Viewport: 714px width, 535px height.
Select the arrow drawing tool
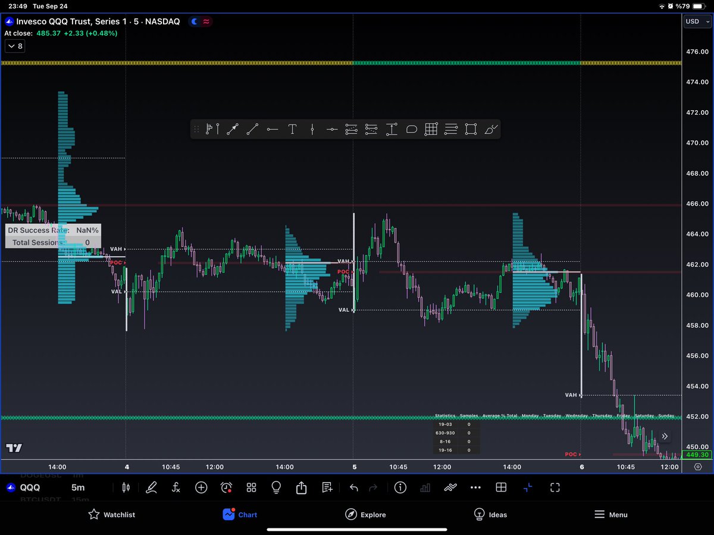233,129
